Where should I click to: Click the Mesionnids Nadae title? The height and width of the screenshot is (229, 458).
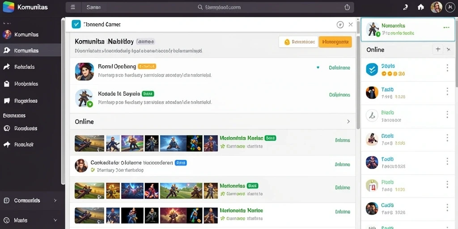coord(241,138)
